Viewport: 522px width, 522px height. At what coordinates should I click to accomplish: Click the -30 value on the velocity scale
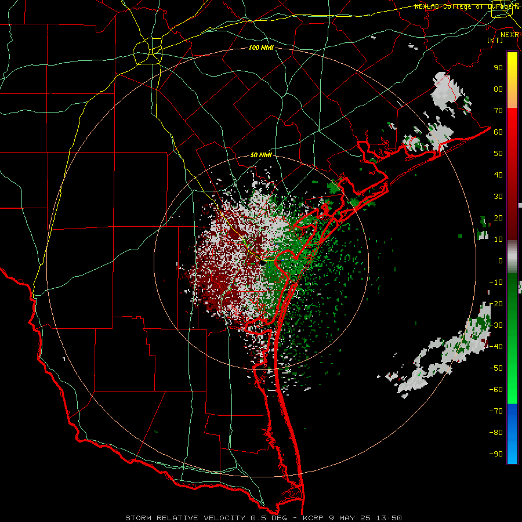[x=496, y=325]
